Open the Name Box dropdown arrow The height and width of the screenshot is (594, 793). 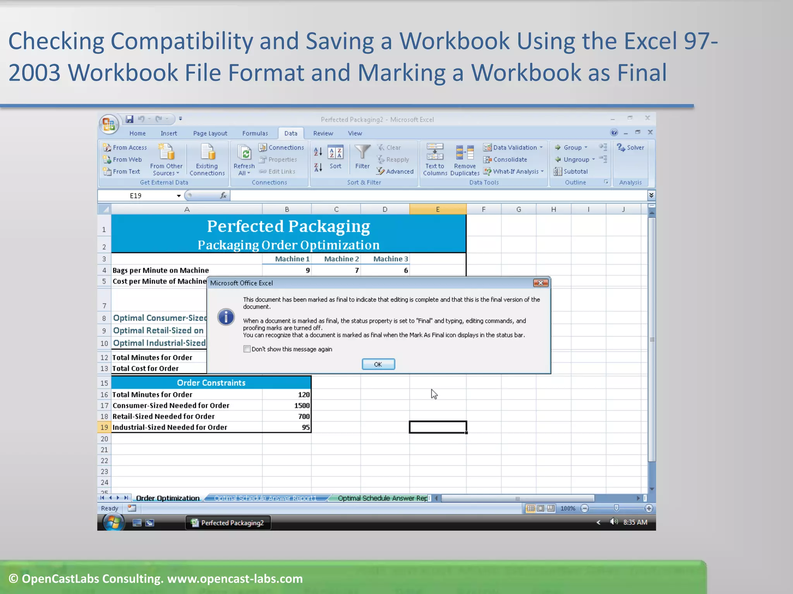pos(179,196)
